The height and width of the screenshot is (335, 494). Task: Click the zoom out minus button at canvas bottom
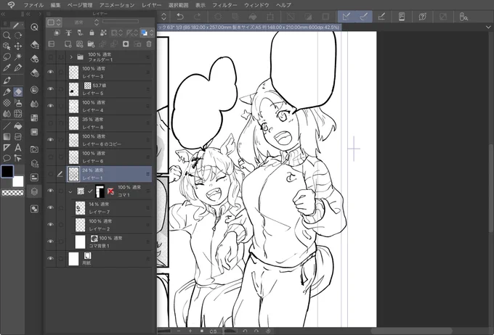tap(179, 331)
